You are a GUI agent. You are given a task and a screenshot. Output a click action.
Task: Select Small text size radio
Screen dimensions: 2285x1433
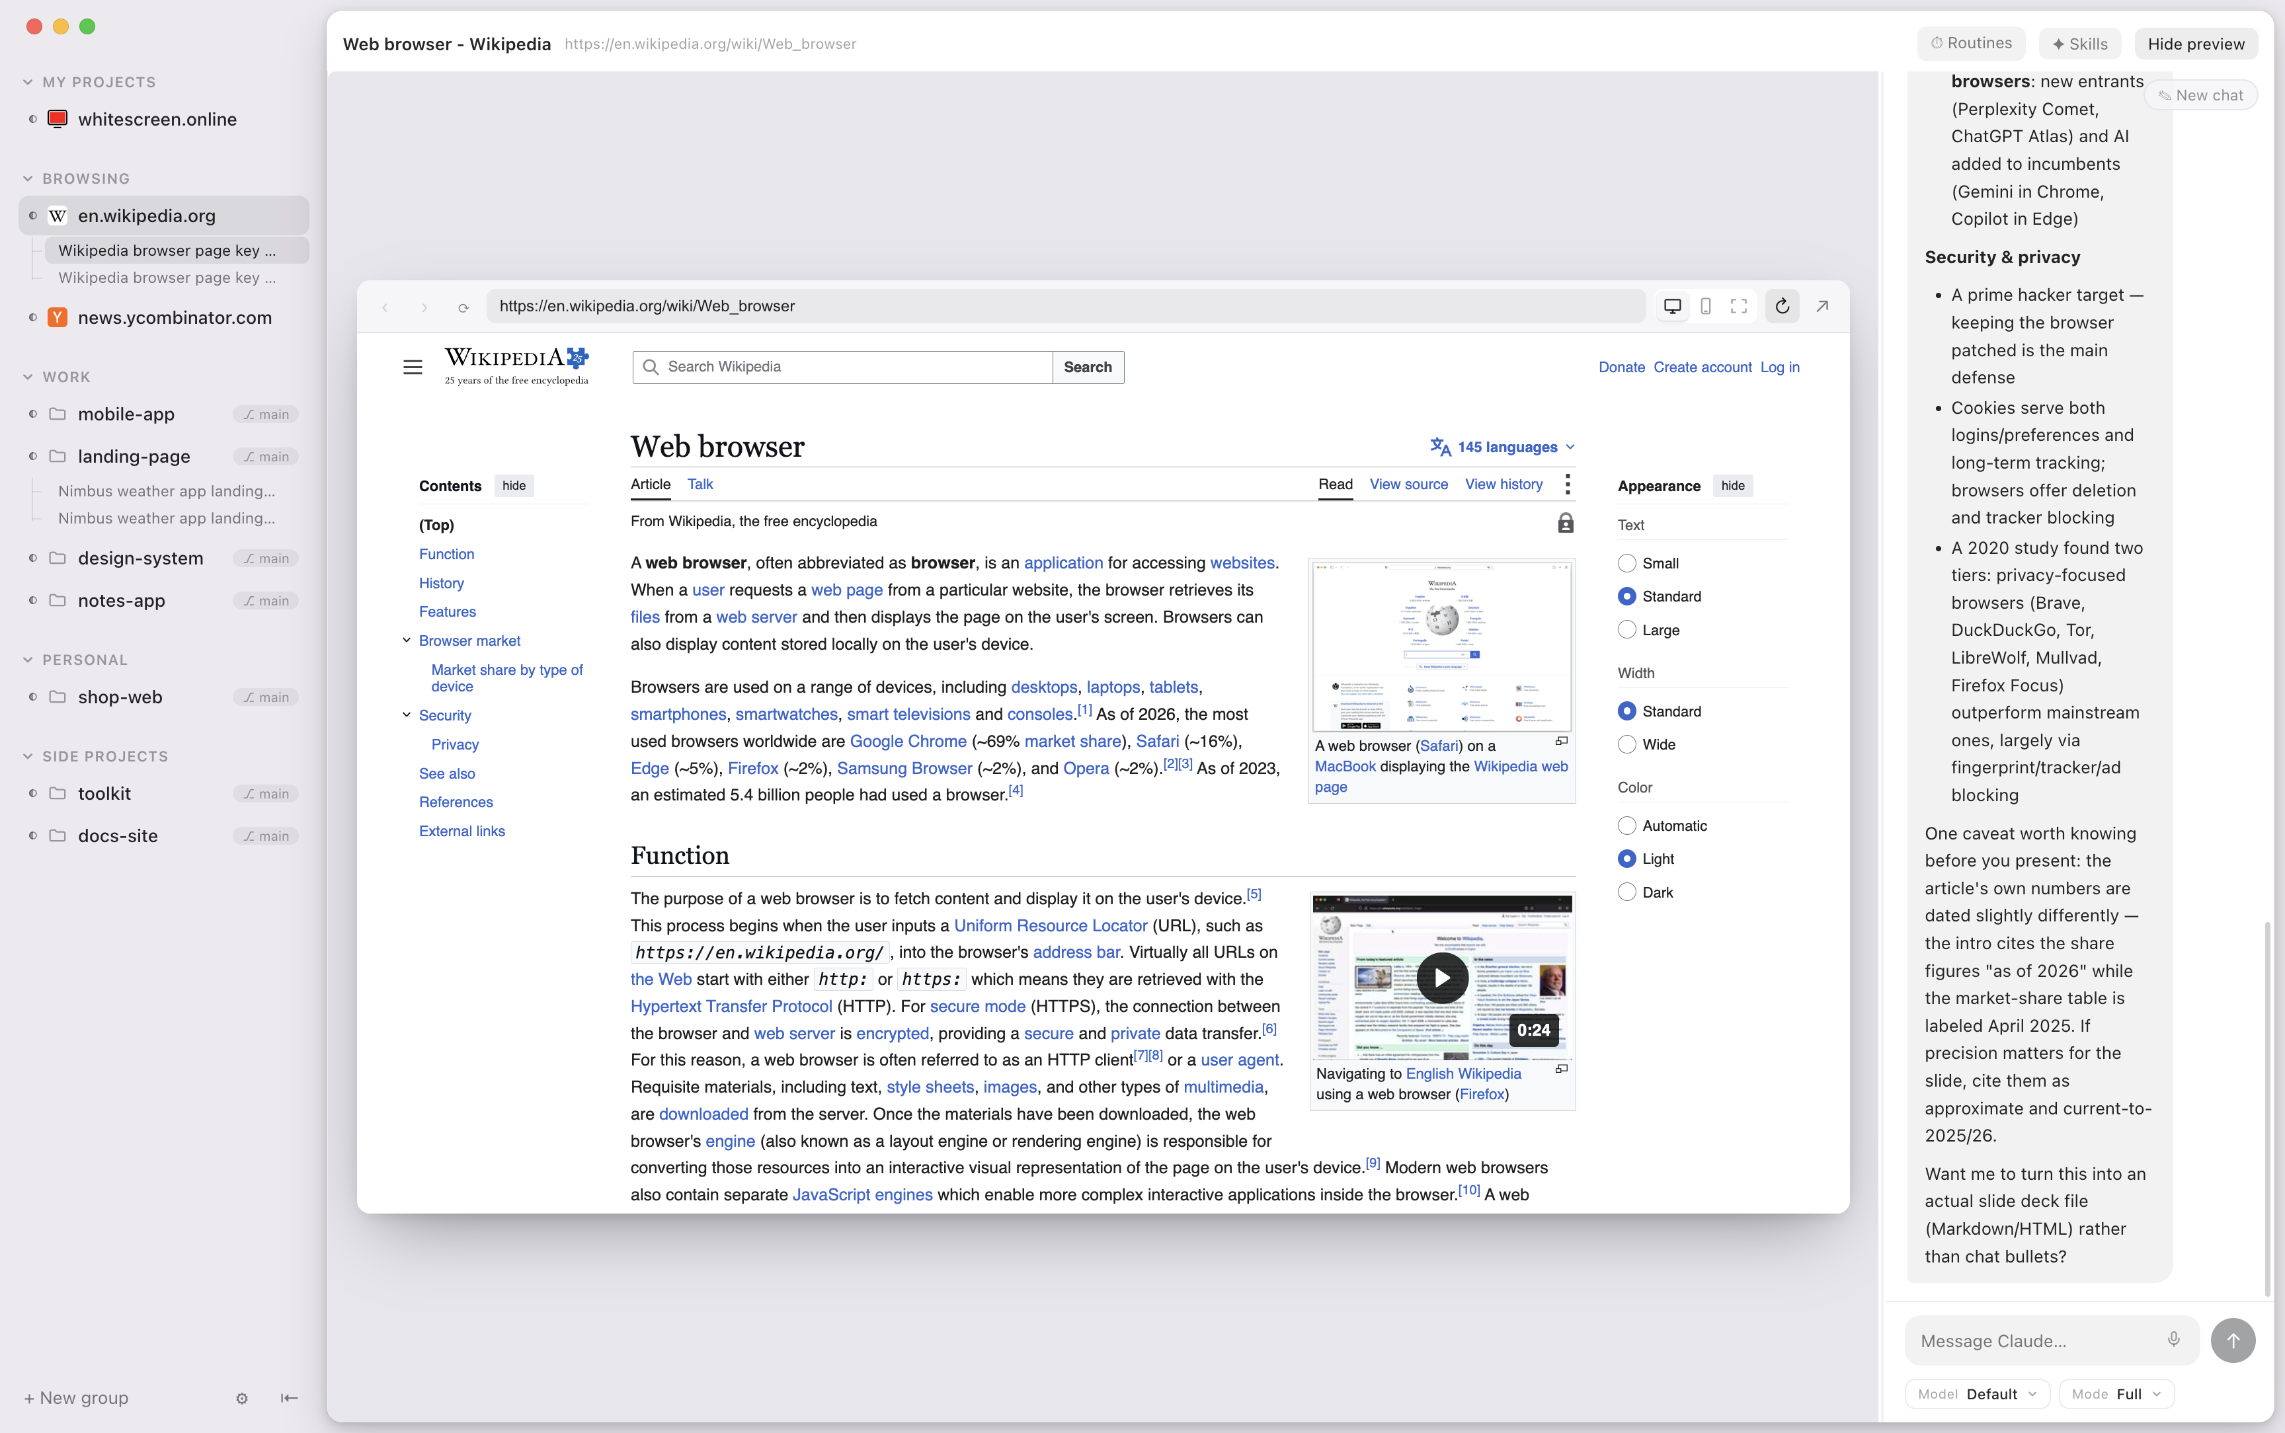click(1626, 563)
